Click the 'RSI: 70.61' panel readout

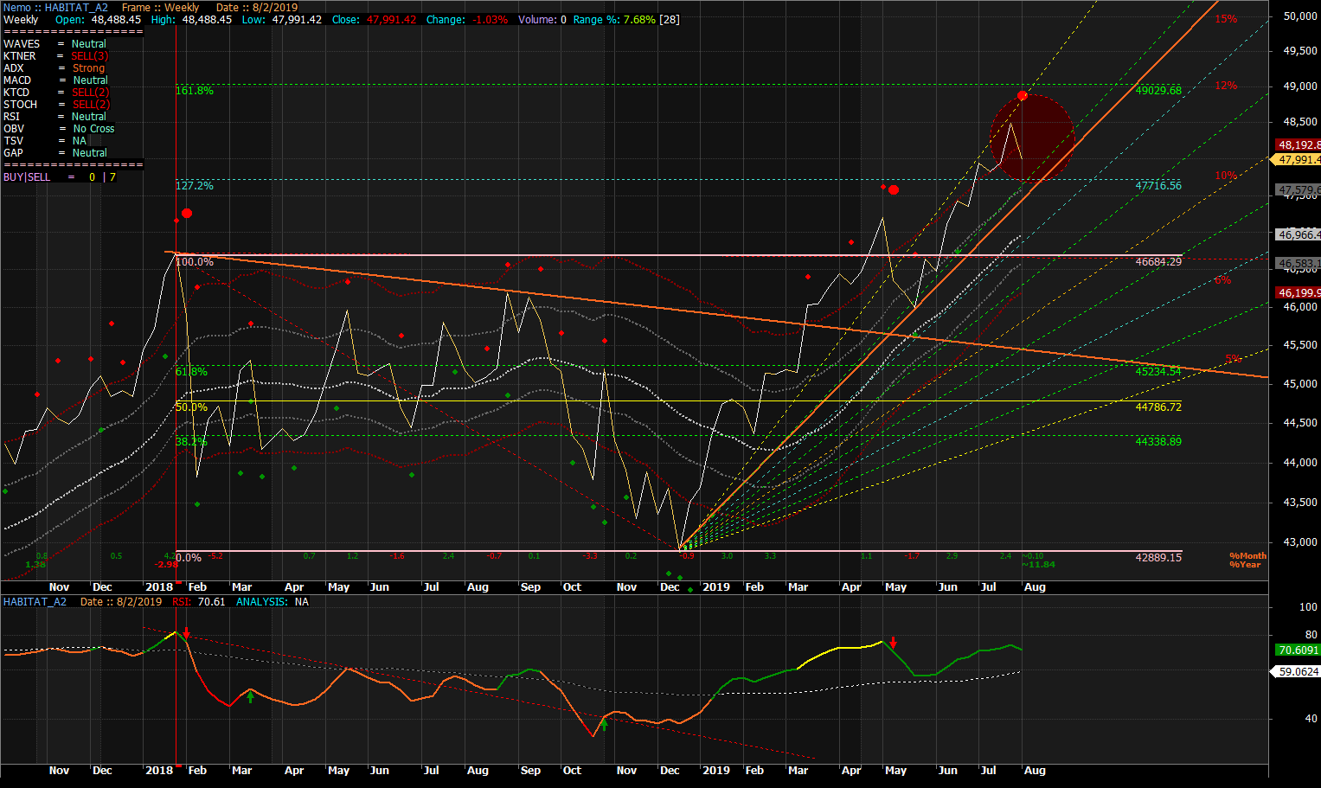tap(198, 601)
